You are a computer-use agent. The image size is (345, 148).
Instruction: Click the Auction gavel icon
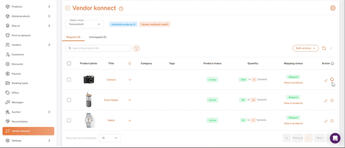pyautogui.click(x=7, y=112)
